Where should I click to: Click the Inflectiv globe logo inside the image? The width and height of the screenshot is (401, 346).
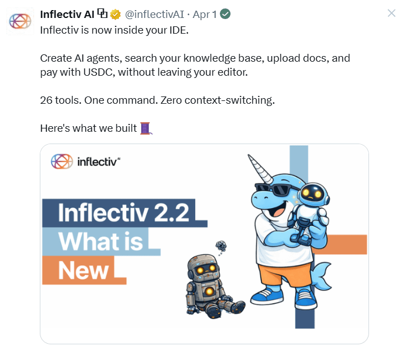[x=62, y=162]
